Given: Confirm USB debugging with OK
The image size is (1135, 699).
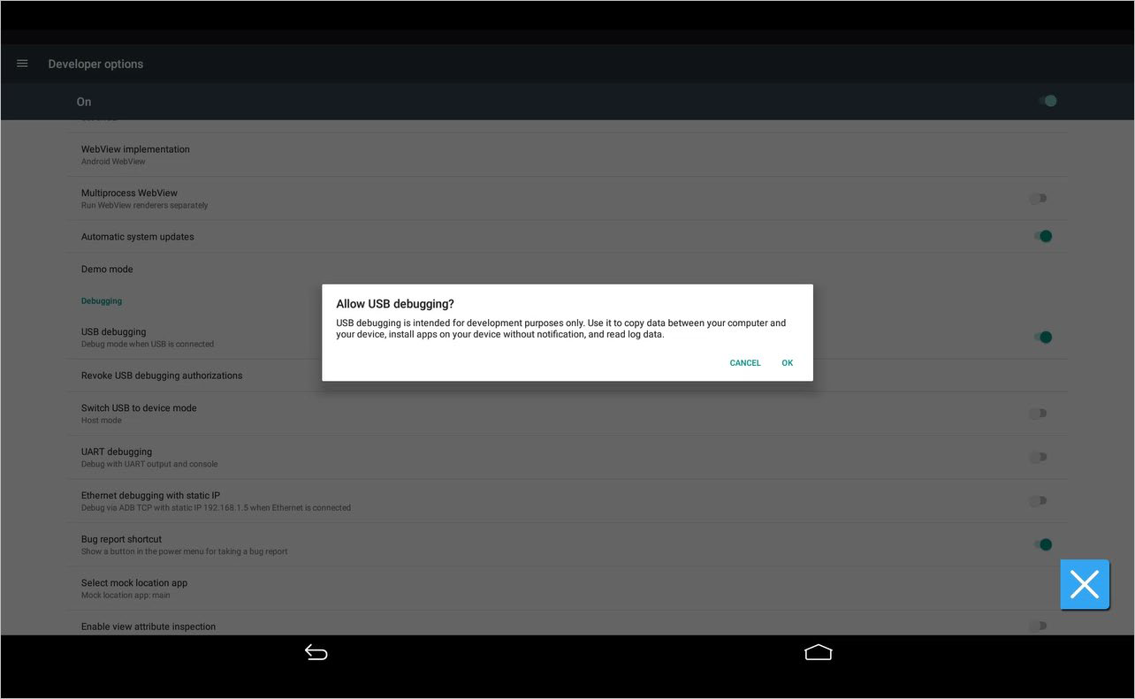Looking at the screenshot, I should [x=787, y=363].
